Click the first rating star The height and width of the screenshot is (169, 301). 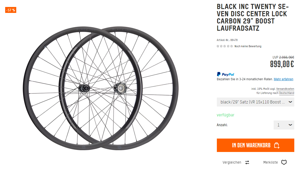tap(218, 46)
